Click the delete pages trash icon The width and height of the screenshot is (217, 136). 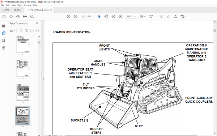pos(21,30)
